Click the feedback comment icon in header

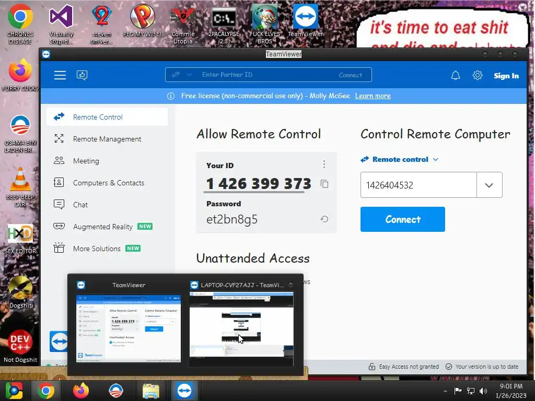(x=82, y=75)
